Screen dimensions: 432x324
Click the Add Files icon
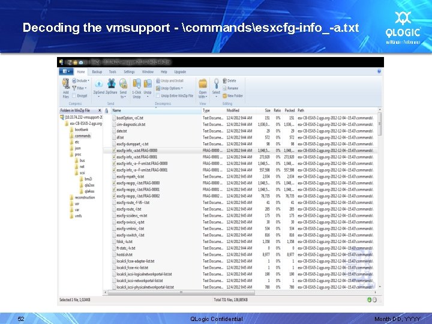[x=66, y=84]
